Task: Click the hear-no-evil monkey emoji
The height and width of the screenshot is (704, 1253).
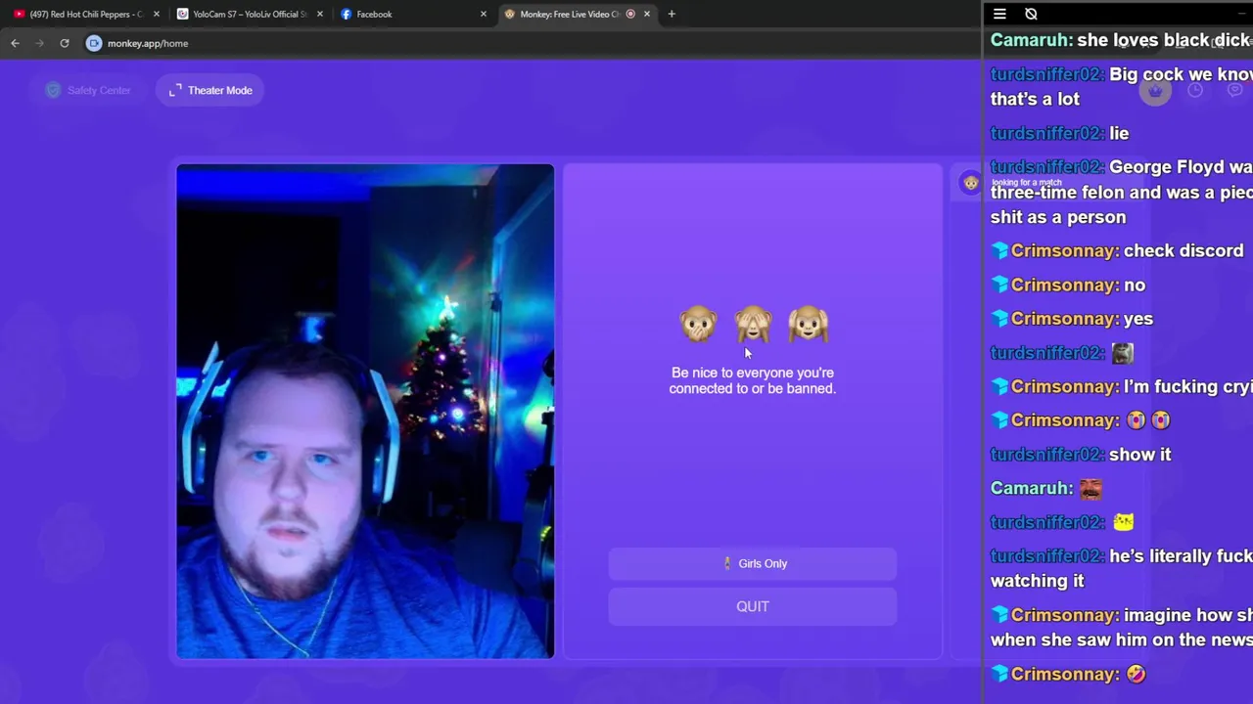Action: click(x=808, y=324)
